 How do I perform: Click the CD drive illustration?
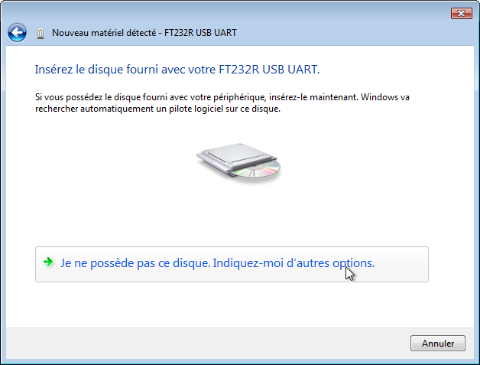click(x=238, y=161)
